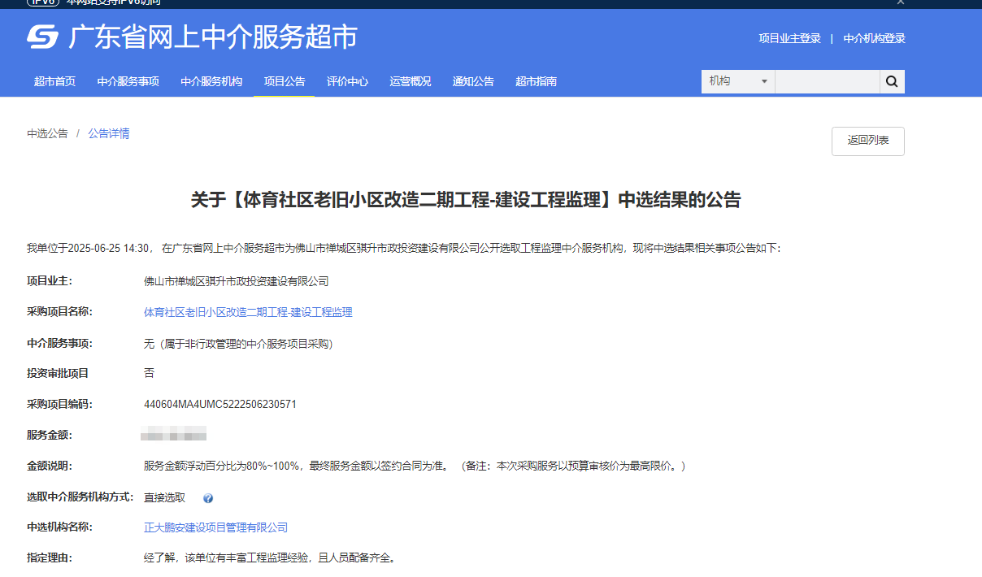Open the 超市指南 menu item
The width and height of the screenshot is (982, 577).
(537, 81)
